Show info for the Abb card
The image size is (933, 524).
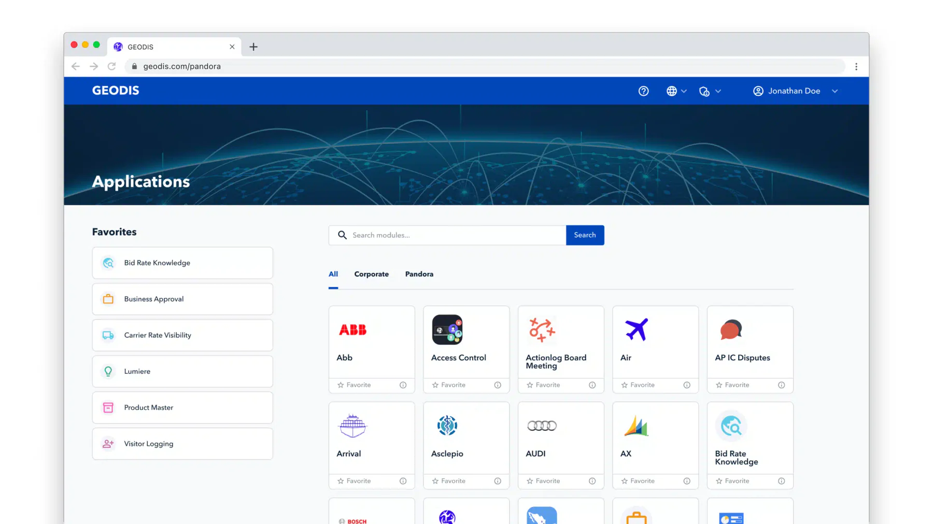click(403, 385)
